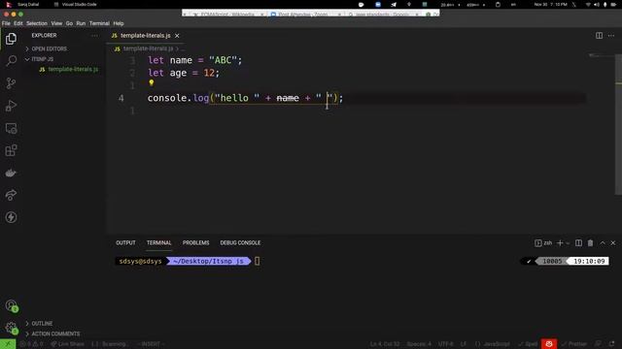Click the Spell status item
The height and width of the screenshot is (349, 622).
point(528,344)
